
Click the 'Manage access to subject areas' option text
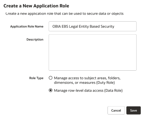pos(87,80)
